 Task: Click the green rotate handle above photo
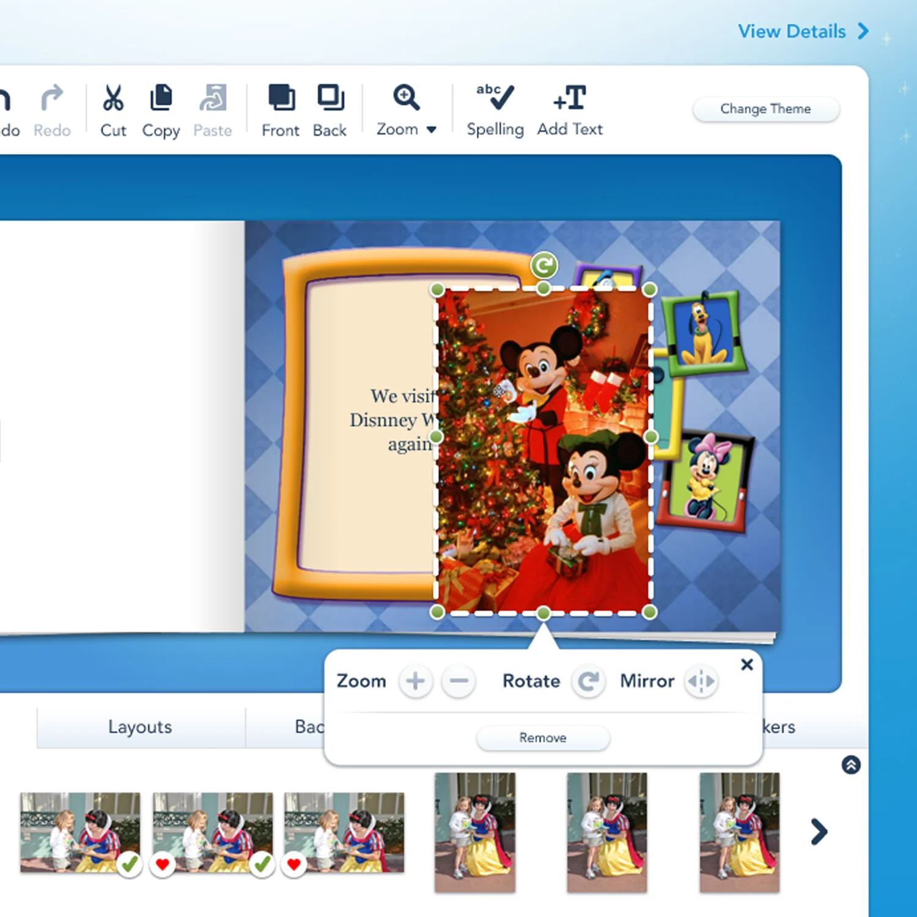coord(543,265)
